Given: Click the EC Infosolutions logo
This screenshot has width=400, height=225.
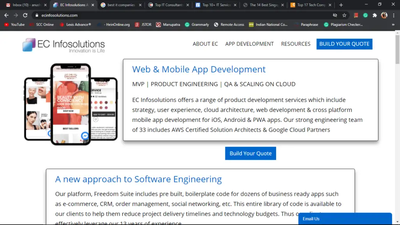Looking at the screenshot, I should pyautogui.click(x=64, y=45).
